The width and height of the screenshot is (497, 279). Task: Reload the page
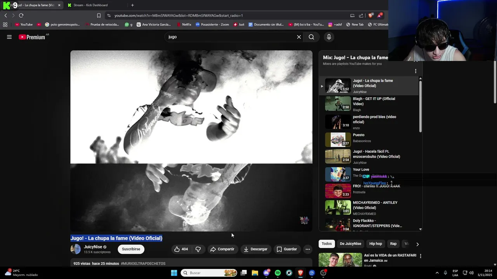coord(21,15)
